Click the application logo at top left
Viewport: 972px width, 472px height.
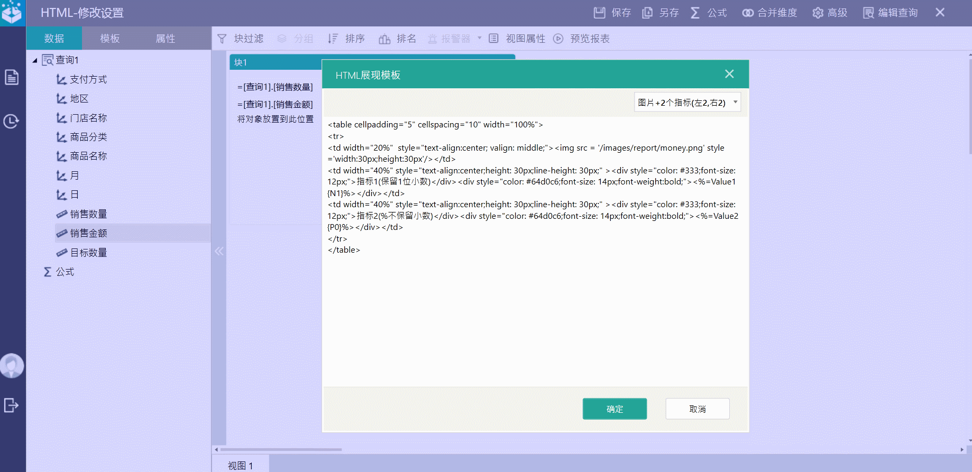tap(12, 12)
